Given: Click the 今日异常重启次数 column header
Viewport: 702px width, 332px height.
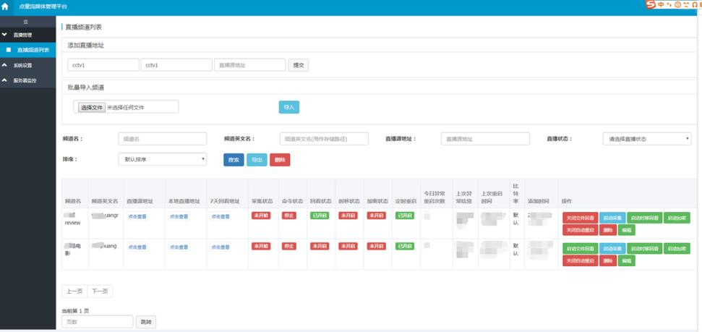Looking at the screenshot, I should pos(435,197).
